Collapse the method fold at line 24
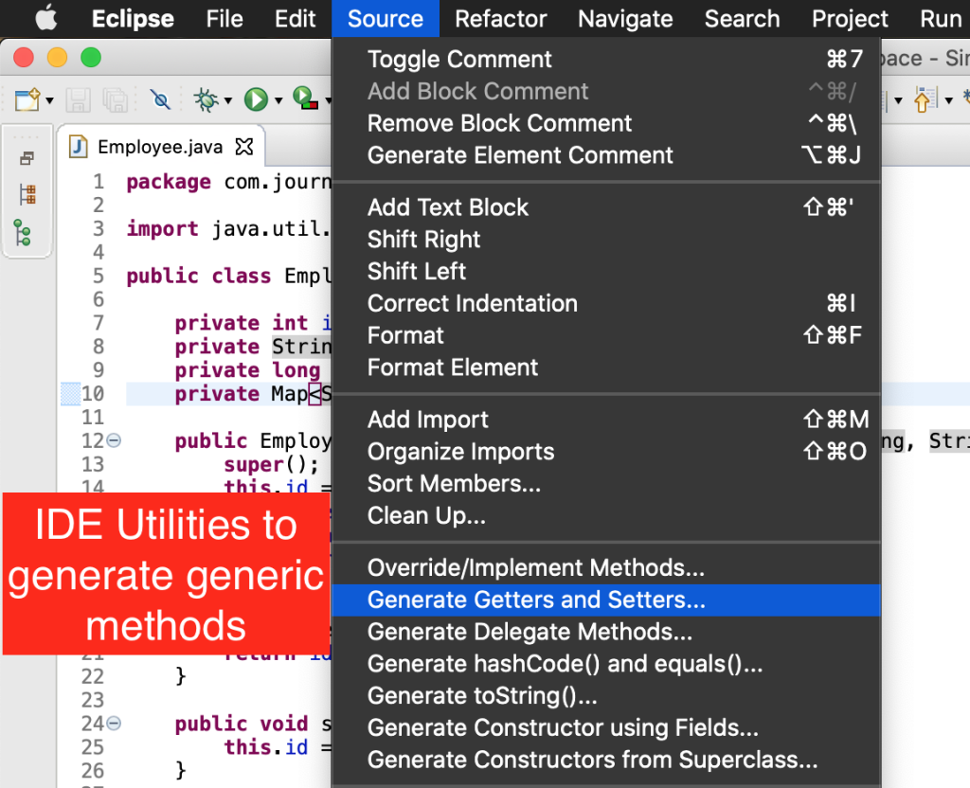 tap(114, 723)
